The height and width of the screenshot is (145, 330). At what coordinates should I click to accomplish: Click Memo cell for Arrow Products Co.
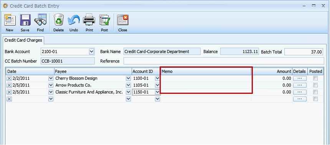tap(206, 85)
